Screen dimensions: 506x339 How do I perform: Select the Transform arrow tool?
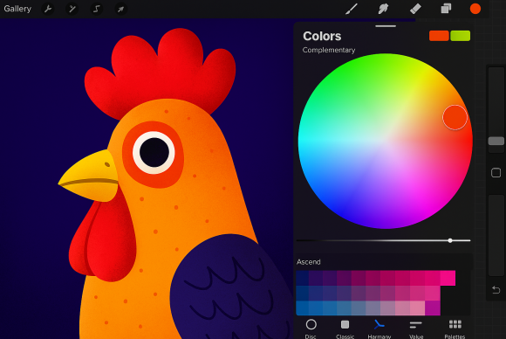[120, 9]
